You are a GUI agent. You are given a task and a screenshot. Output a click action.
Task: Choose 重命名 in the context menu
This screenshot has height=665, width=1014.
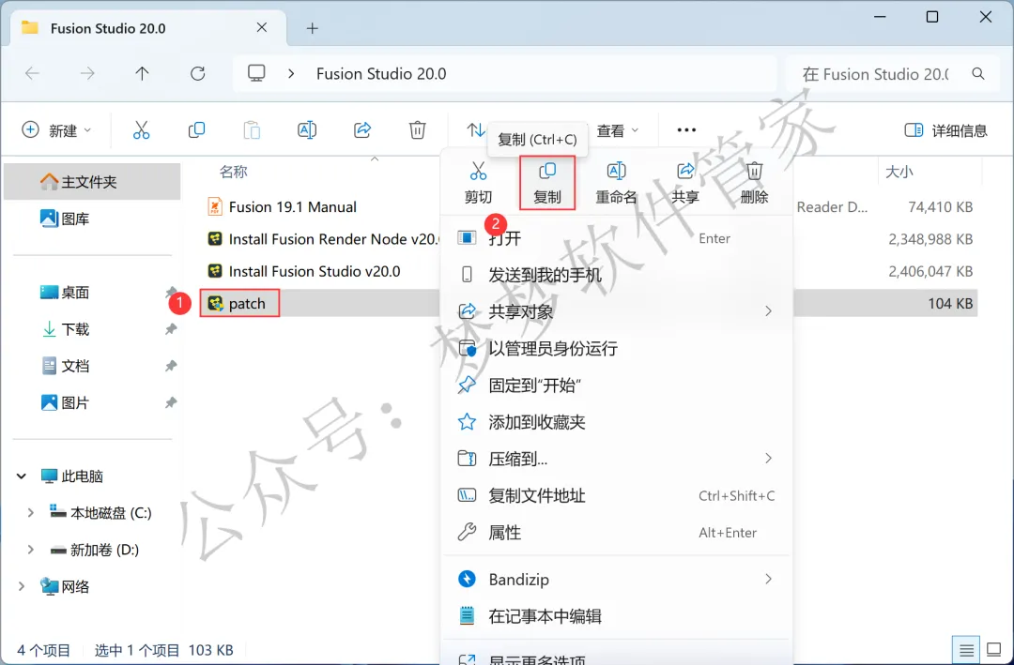pyautogui.click(x=616, y=184)
